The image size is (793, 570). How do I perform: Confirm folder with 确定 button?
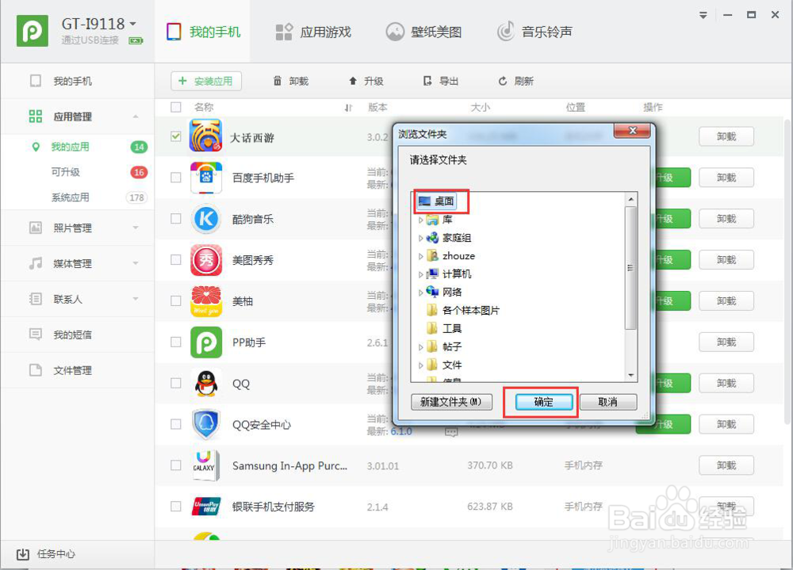pyautogui.click(x=544, y=402)
